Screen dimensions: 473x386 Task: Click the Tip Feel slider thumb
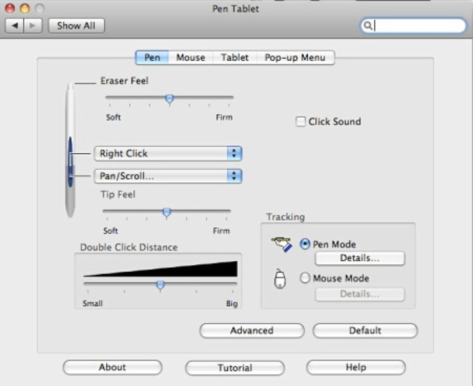(x=166, y=213)
